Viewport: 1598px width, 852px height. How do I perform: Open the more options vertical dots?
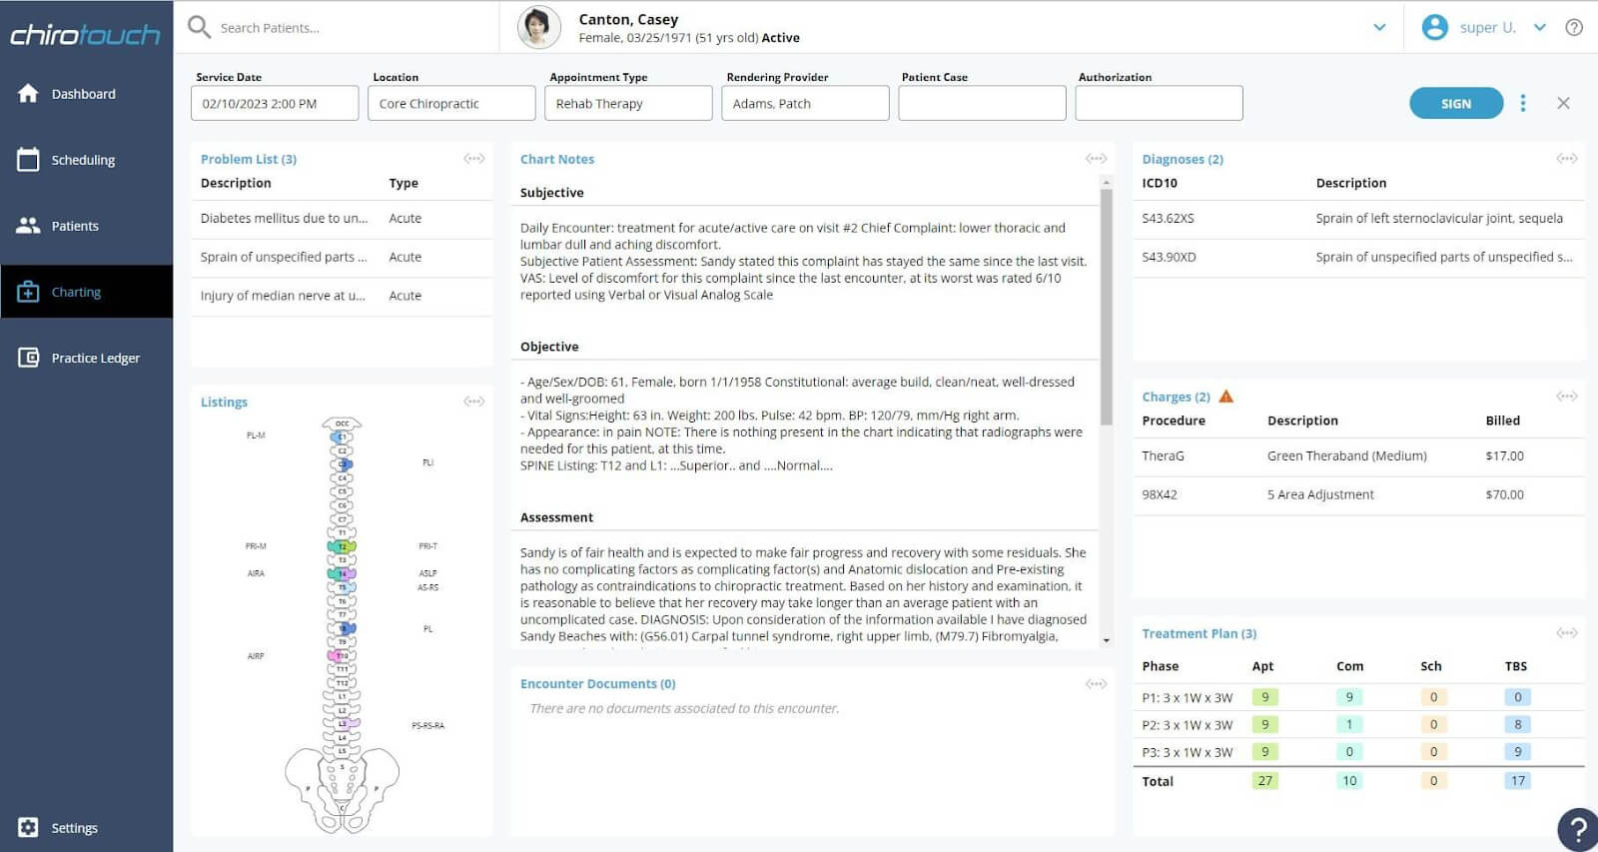tap(1523, 103)
